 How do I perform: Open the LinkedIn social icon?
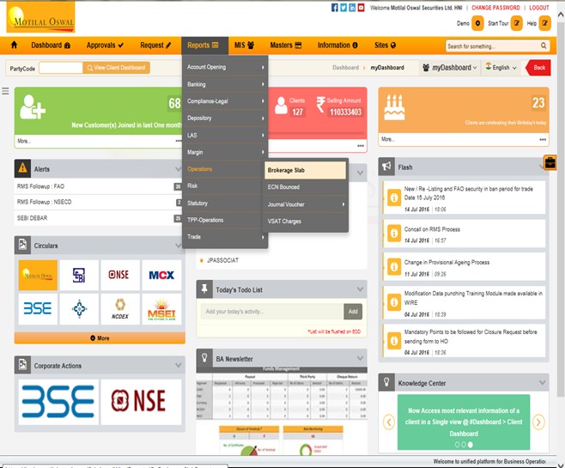[x=352, y=8]
